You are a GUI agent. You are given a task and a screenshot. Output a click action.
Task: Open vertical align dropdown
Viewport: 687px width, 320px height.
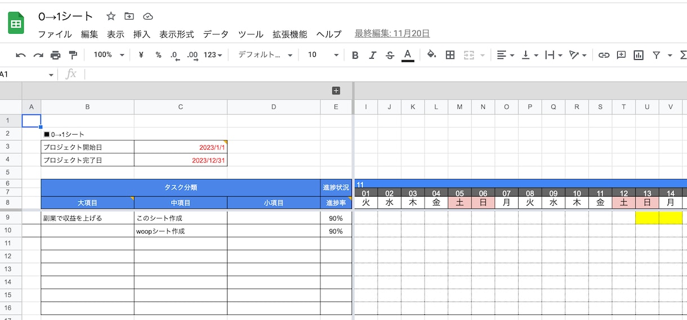pos(529,55)
